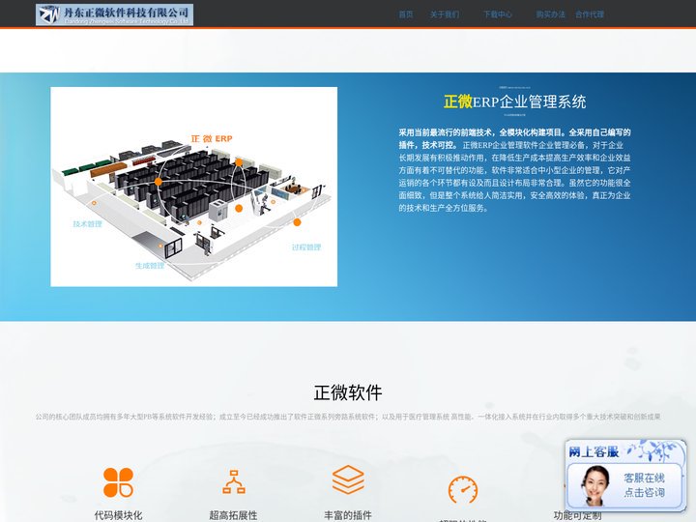Viewport: 696px width, 522px height.
Task: Click the 正微 ERP data center image
Action: pyautogui.click(x=194, y=187)
